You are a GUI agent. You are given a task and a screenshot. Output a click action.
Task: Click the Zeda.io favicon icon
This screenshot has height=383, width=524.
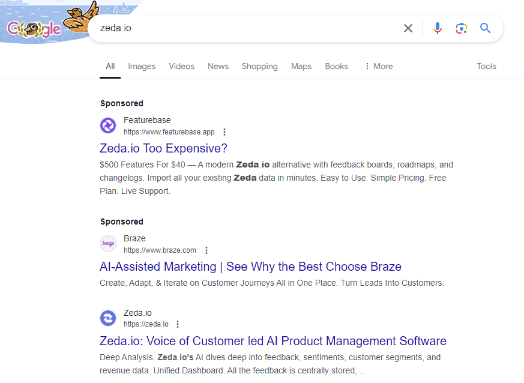(107, 318)
